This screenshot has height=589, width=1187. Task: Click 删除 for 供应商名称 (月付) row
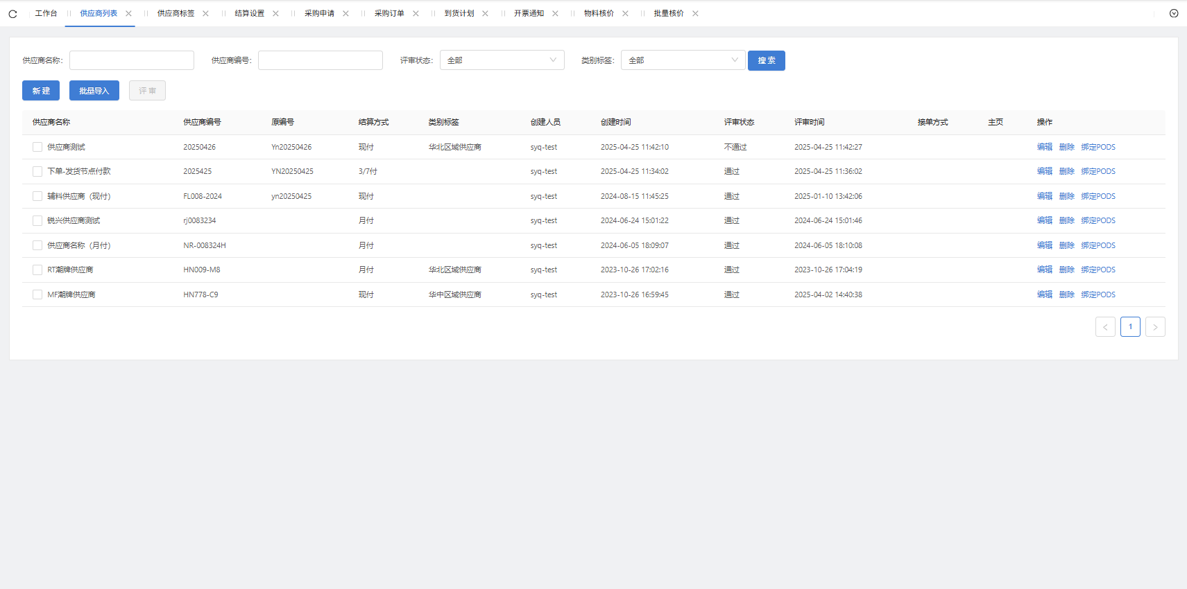click(1067, 245)
